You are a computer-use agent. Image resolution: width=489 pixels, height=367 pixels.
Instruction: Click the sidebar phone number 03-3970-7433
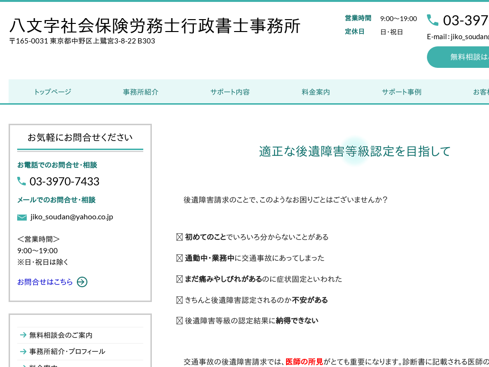click(x=64, y=182)
